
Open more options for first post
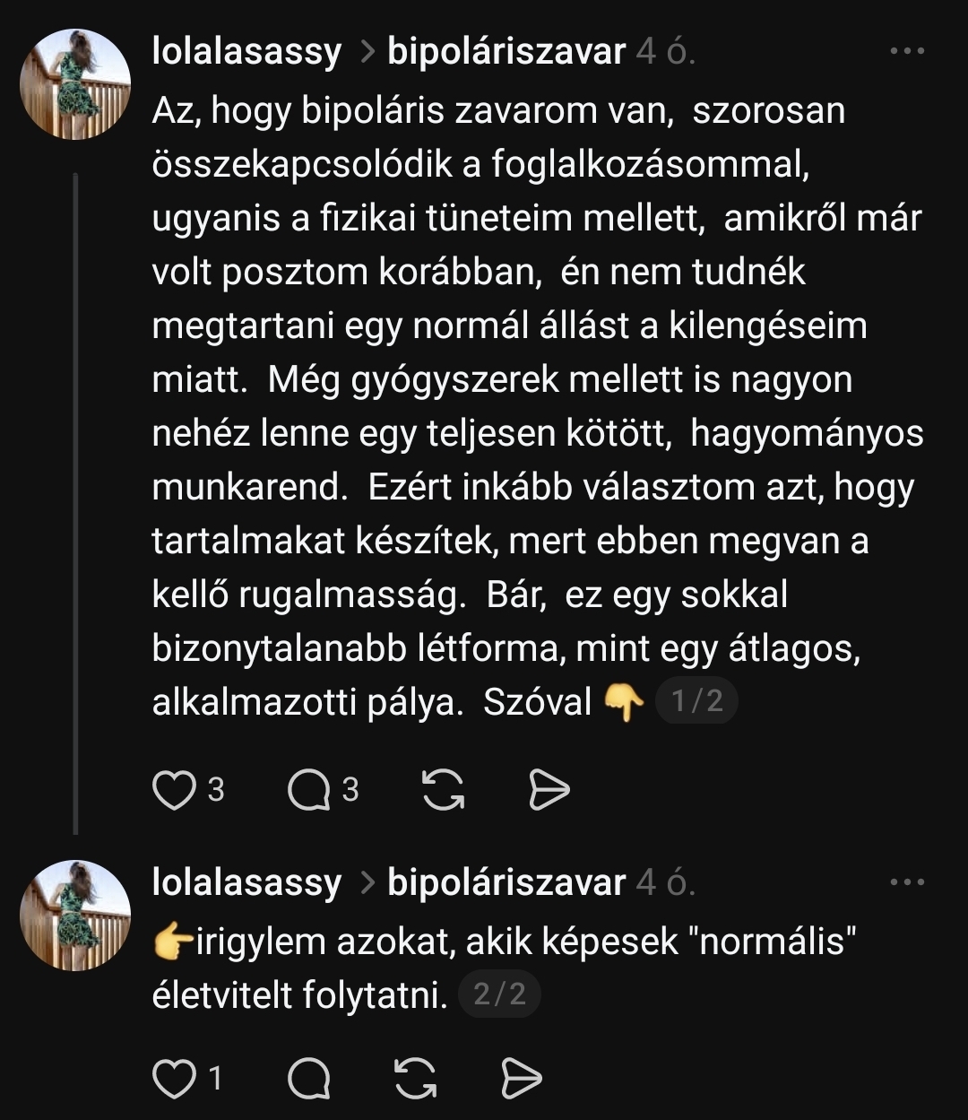pyautogui.click(x=906, y=53)
